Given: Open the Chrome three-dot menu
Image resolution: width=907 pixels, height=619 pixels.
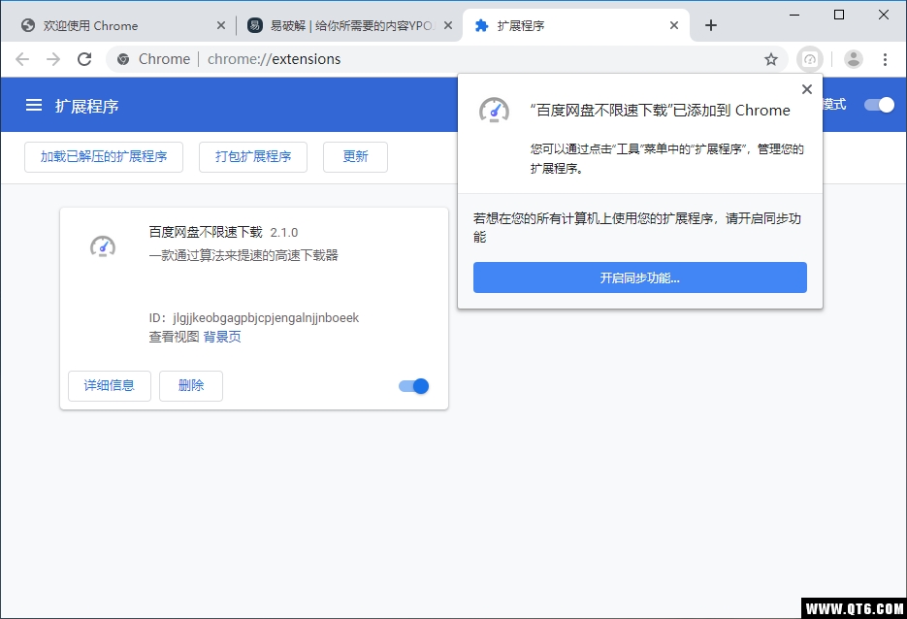Looking at the screenshot, I should point(885,59).
